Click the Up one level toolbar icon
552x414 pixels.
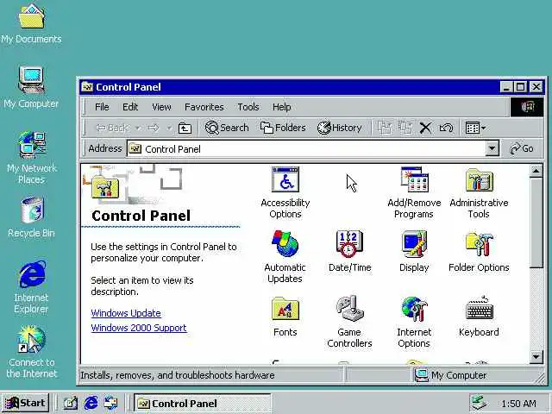[x=185, y=128]
